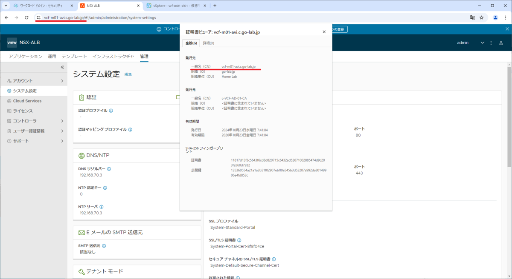Click the user profile icon in the NSX-ALB header

pos(501,43)
